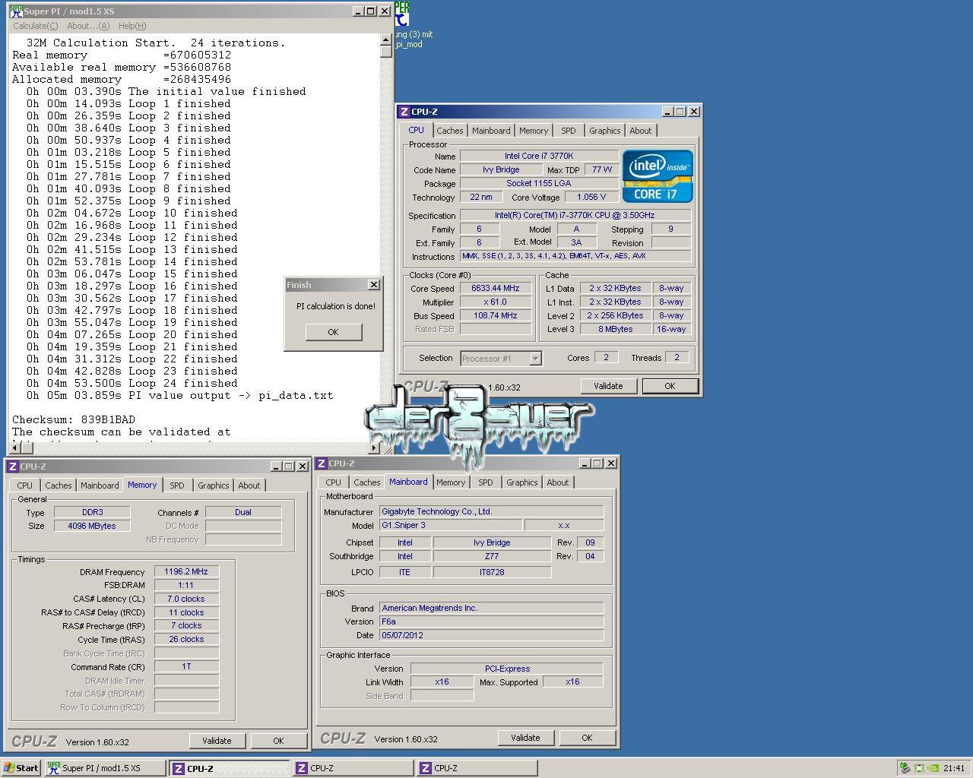The image size is (973, 778).
Task: Click OK in the Mainboard window
Action: coord(587,738)
